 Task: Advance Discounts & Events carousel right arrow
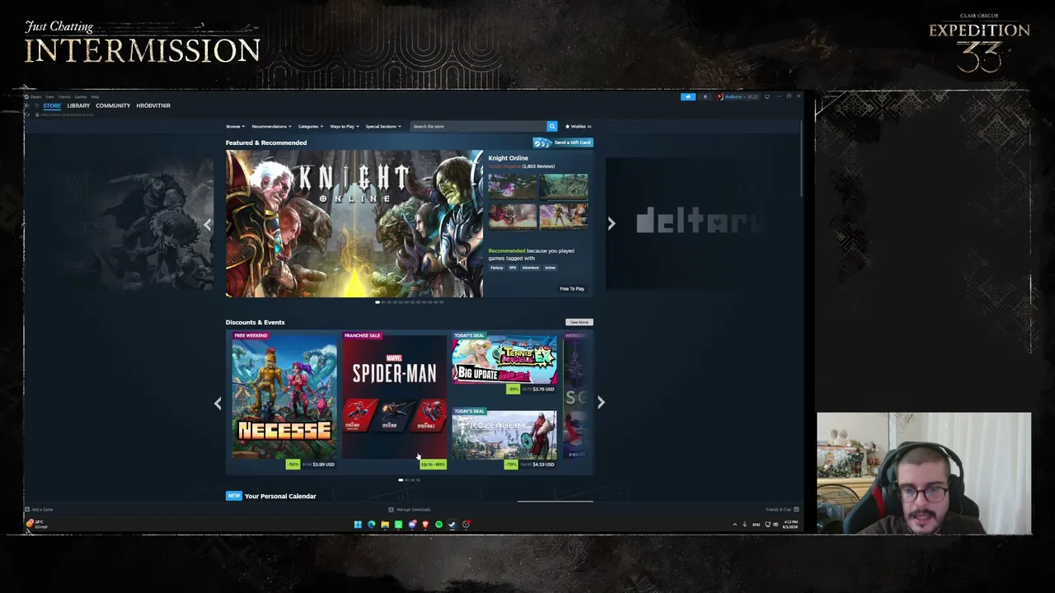[601, 402]
